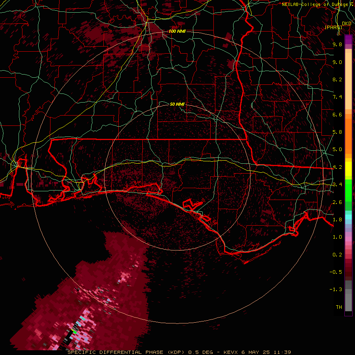
Task: Click the 5.0 scale value
Action: [337, 149]
